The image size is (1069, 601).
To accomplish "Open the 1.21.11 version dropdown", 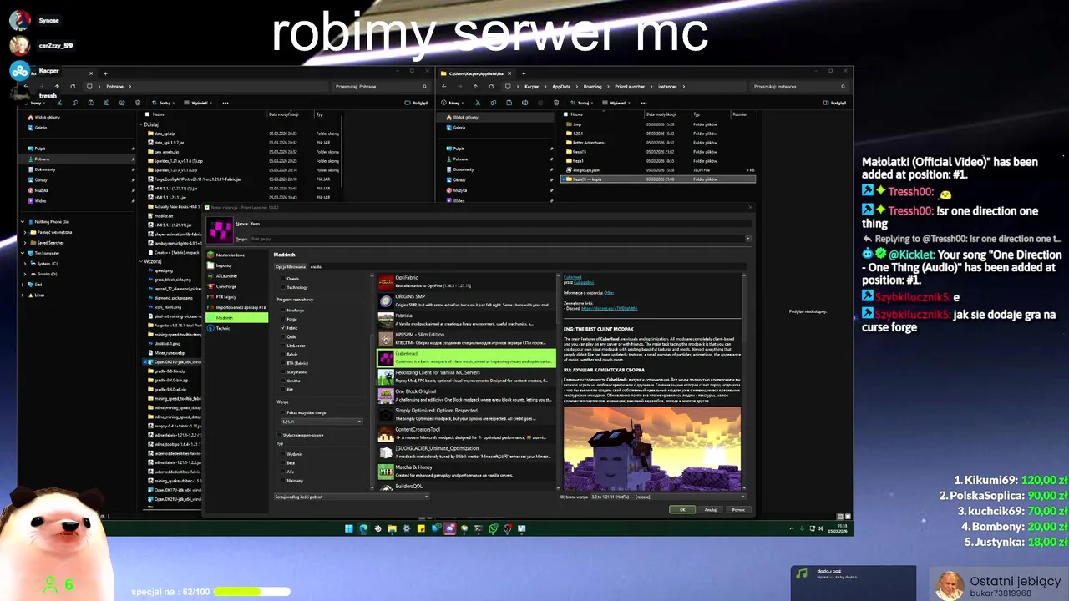I will (322, 422).
